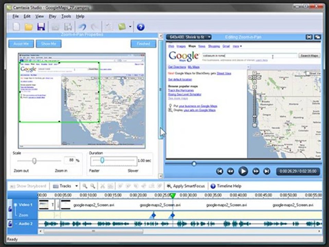Click the Scale slider handle
This screenshot has height=247, width=329.
34,161
